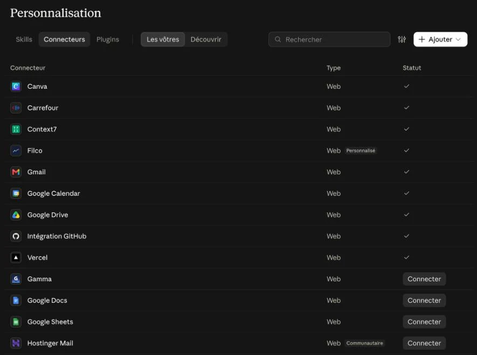Select the Découvrir tab
The image size is (477, 355).
206,39
